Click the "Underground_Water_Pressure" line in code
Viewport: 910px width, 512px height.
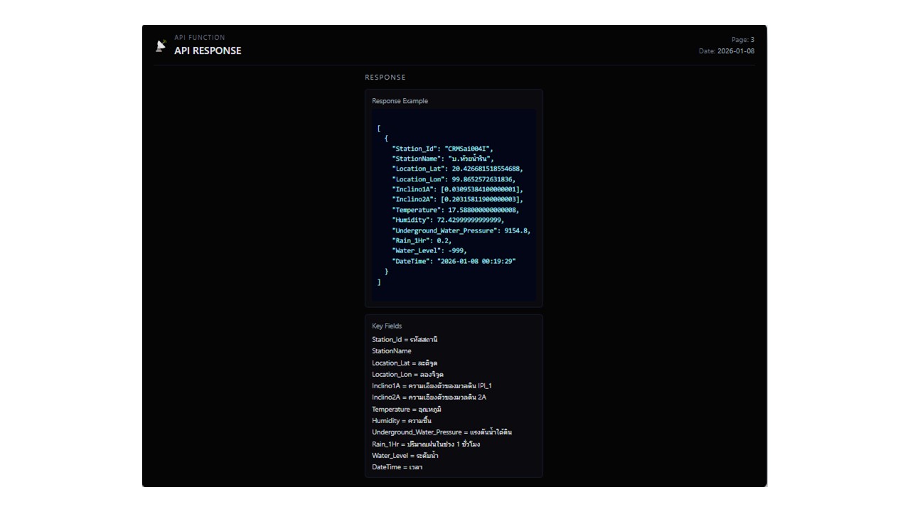pyautogui.click(x=461, y=231)
